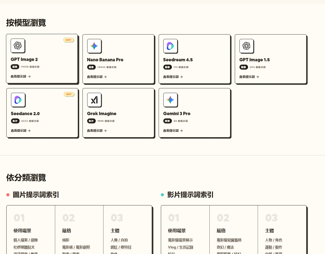The image size is (325, 254).
Task: Open the 電影級場景展示 video link
Action: (x=180, y=240)
